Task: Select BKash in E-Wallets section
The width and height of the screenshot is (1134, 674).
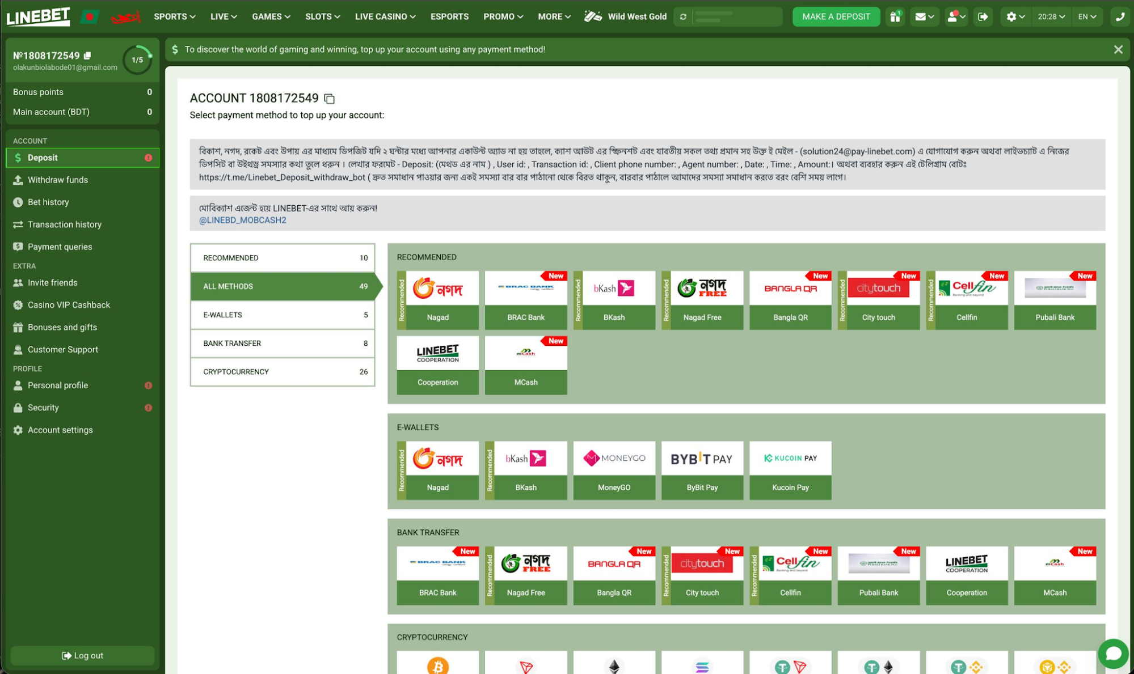Action: [526, 470]
